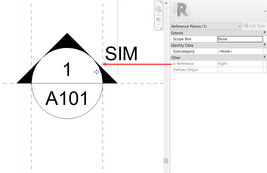Select the 2D SteeringWheel navigation icon
267x173 pixels.
(x=158, y=8)
